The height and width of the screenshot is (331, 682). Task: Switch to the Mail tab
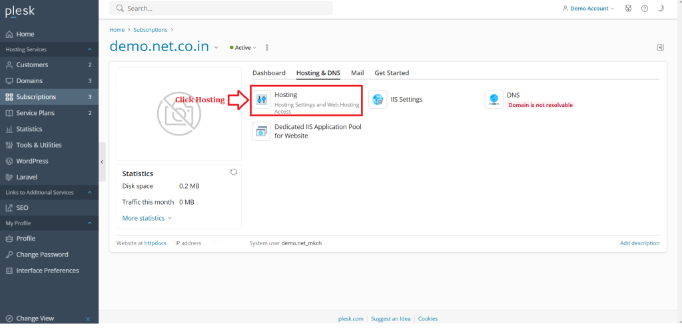point(358,73)
